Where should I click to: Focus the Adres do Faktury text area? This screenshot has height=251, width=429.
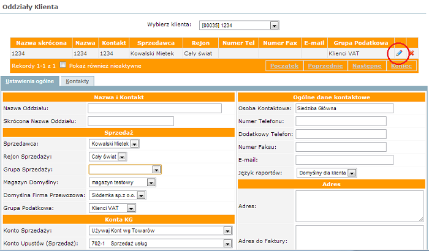pyautogui.click(x=360, y=238)
